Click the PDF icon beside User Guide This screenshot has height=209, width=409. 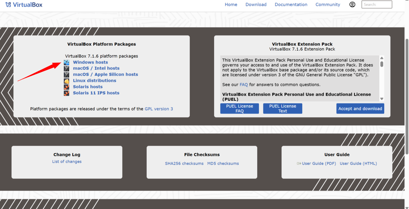(x=299, y=164)
